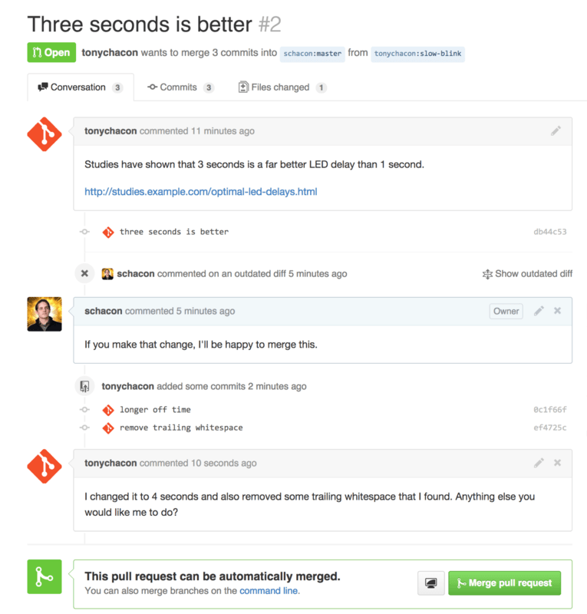Switch to the Commits tab

[180, 87]
